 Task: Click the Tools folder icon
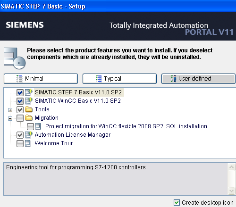pyautogui.click(x=29, y=109)
